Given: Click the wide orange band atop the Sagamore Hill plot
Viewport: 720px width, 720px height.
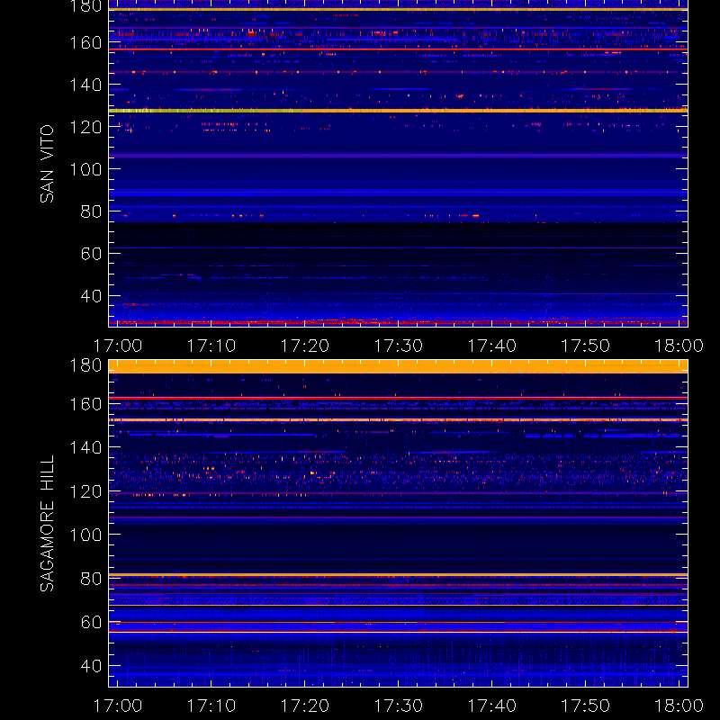Looking at the screenshot, I should click(x=398, y=366).
